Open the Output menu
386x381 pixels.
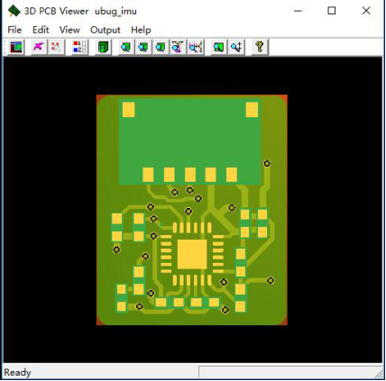coord(106,30)
